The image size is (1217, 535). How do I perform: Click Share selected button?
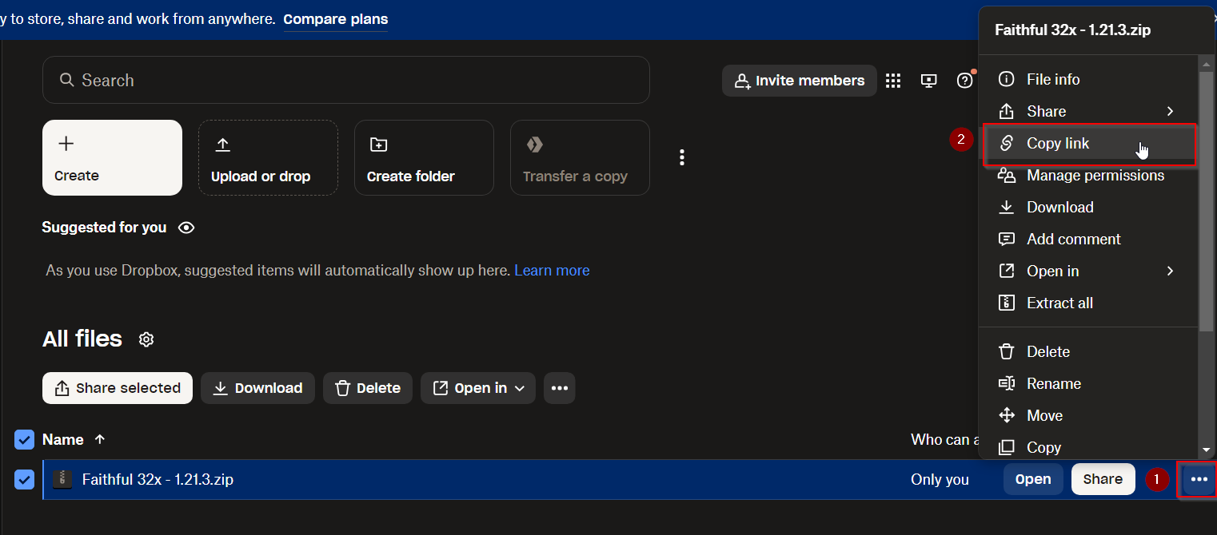[118, 388]
